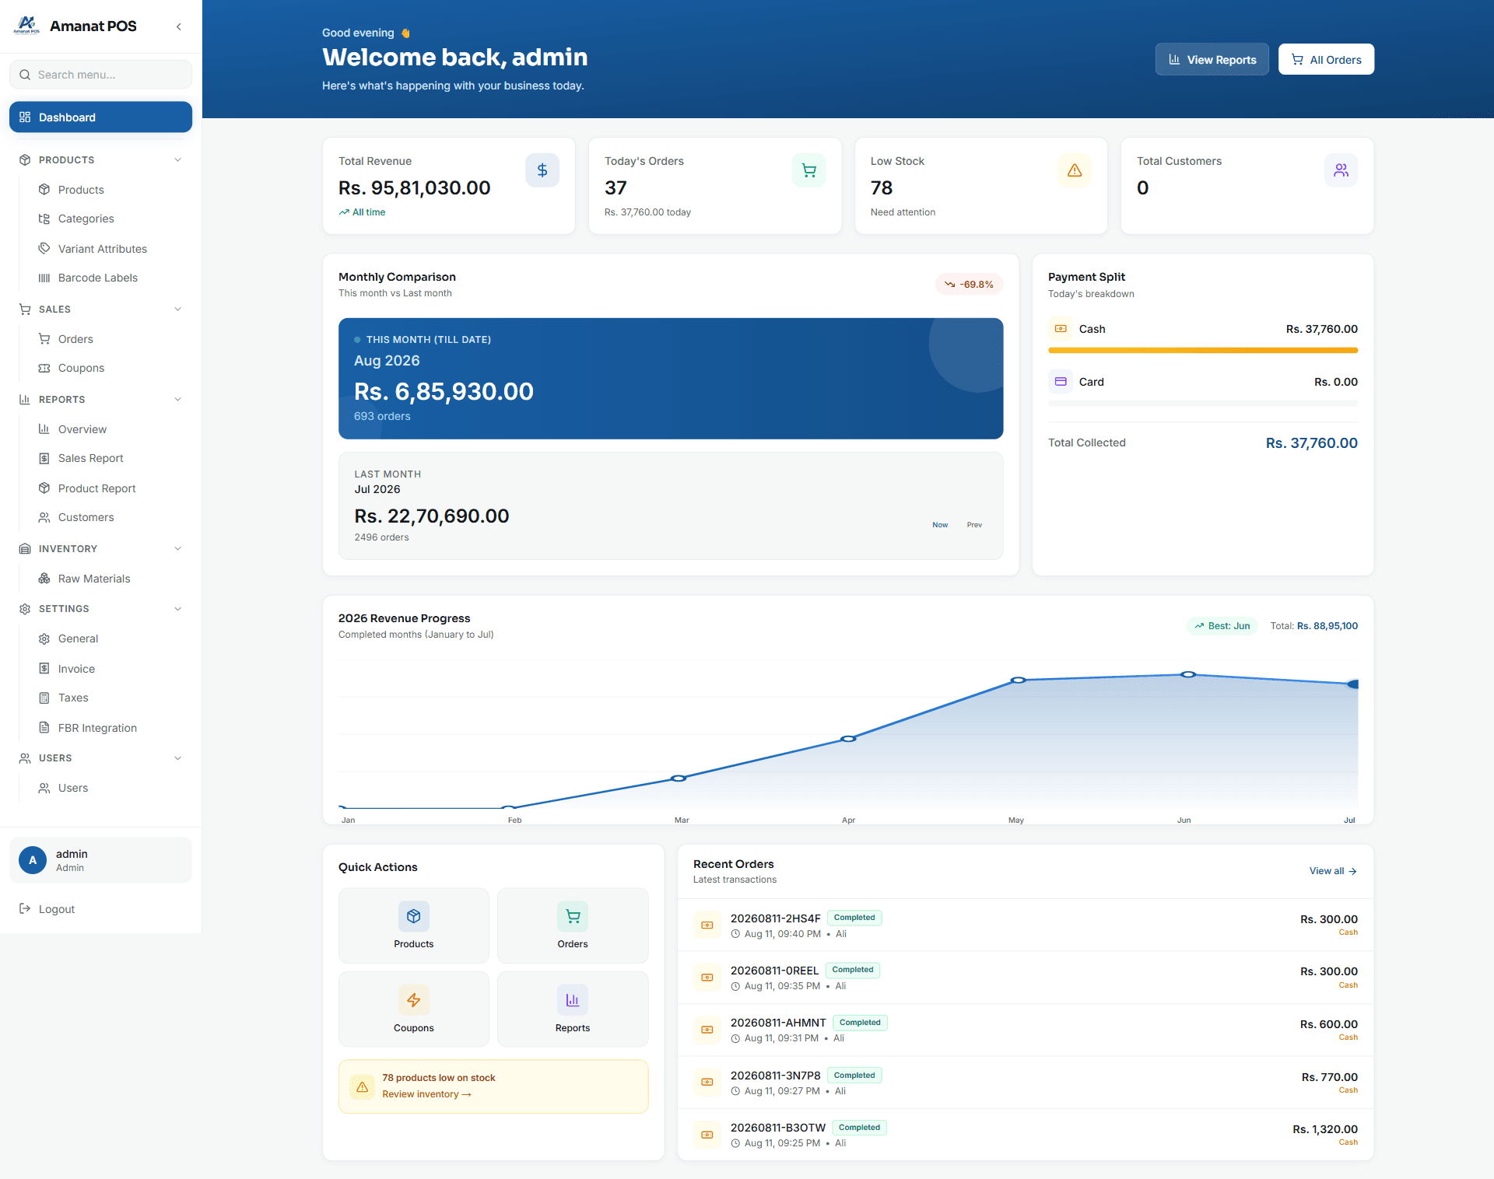Collapse the REPORTS section chevron
1494x1179 pixels.
coord(178,399)
